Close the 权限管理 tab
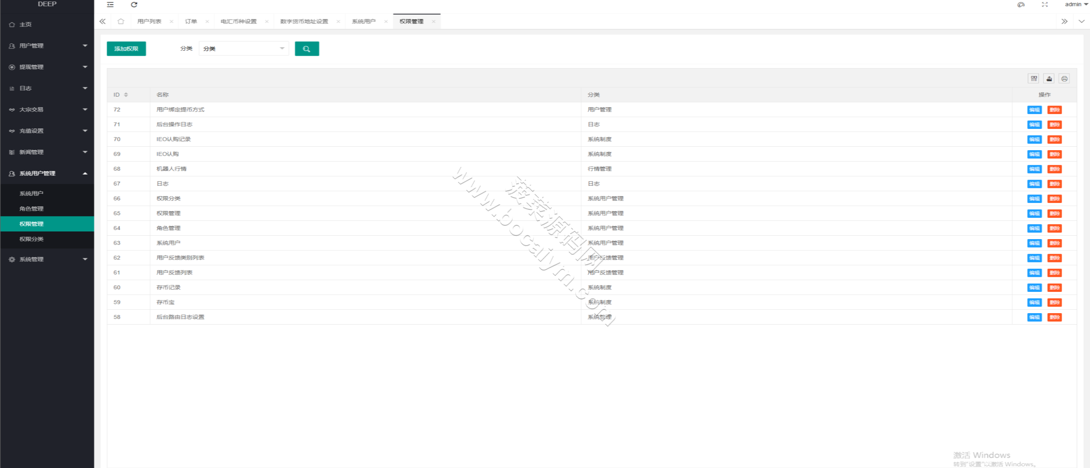This screenshot has width=1090, height=468. pyautogui.click(x=434, y=22)
